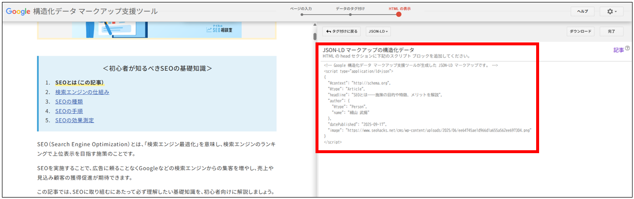The image size is (634, 199).
Task: Click the 記事 link
Action: coord(619,50)
